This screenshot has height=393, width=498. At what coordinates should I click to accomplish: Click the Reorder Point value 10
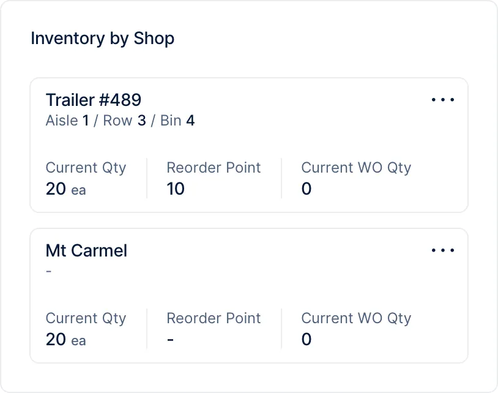(174, 189)
